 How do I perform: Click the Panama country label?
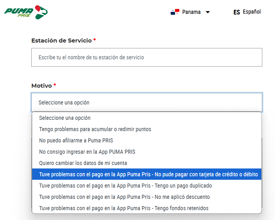(191, 12)
